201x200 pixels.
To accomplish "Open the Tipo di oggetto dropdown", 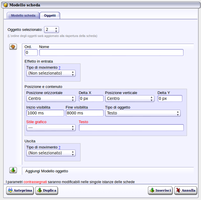I will click(x=143, y=113).
